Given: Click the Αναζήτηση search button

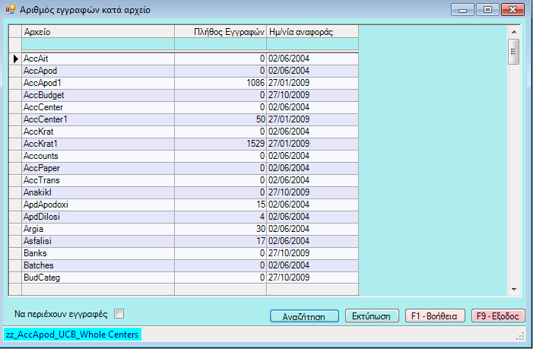Looking at the screenshot, I should pos(304,316).
